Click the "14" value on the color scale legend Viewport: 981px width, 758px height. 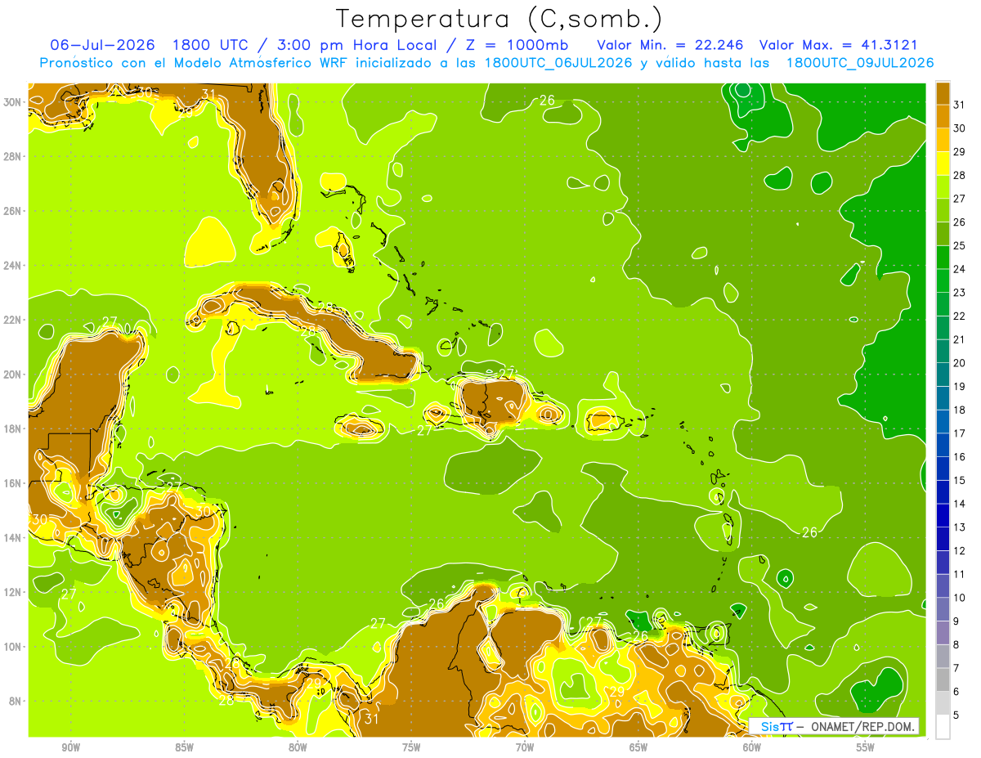(960, 504)
